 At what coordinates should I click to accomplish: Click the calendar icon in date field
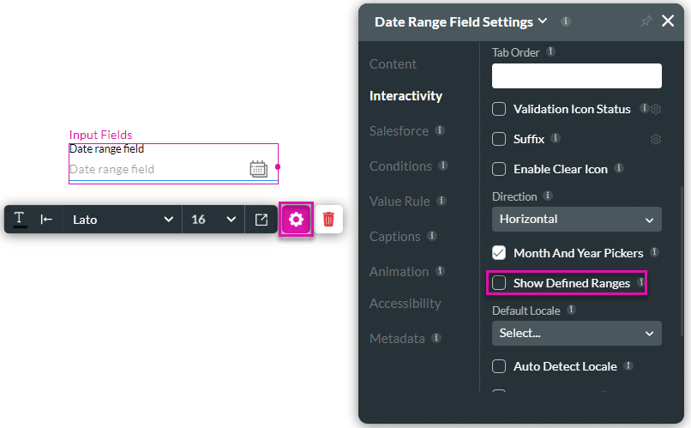258,169
